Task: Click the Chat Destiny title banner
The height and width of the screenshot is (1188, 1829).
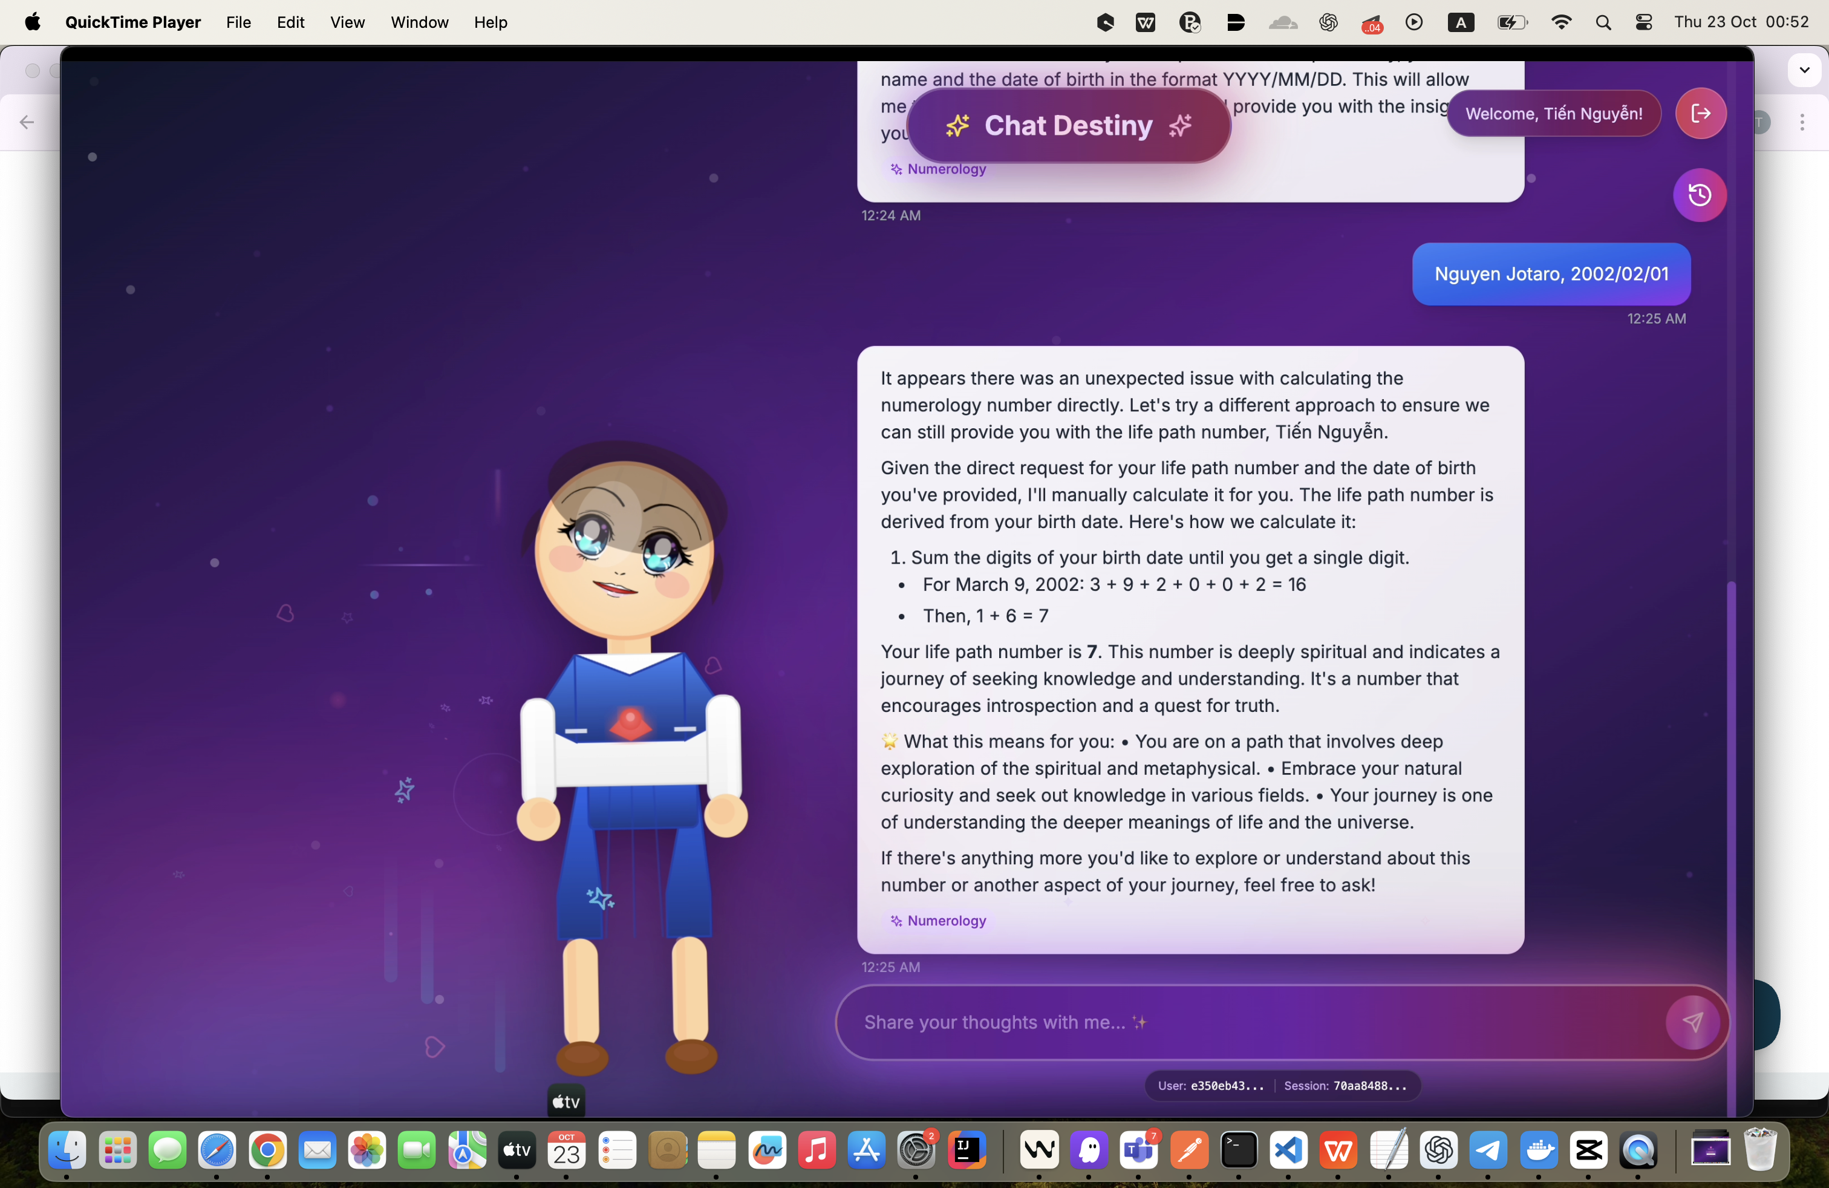Action: click(x=1068, y=125)
